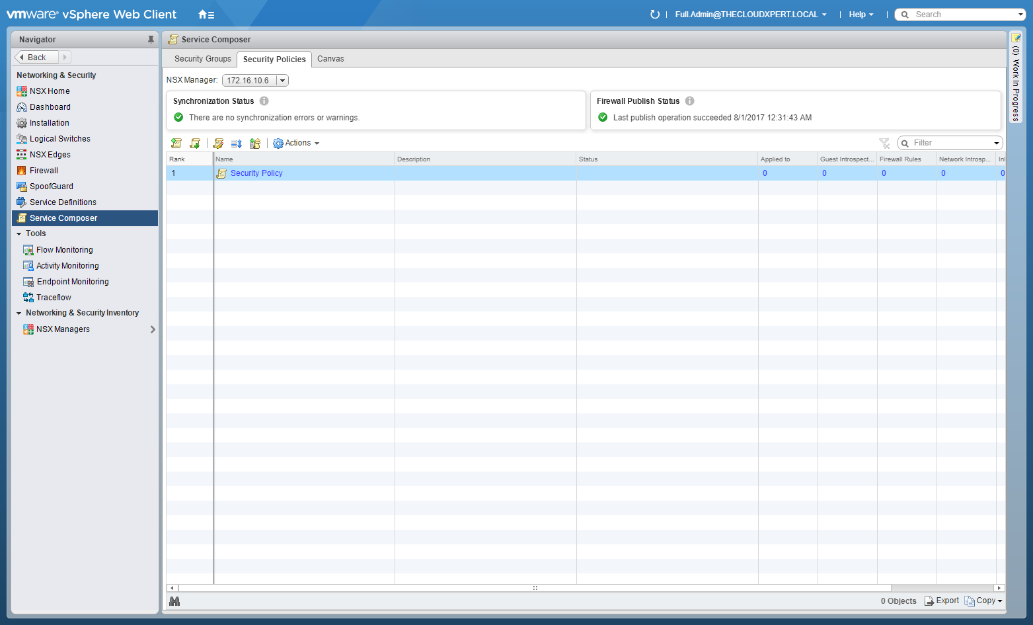Click Synchronization Status info icon

(264, 101)
